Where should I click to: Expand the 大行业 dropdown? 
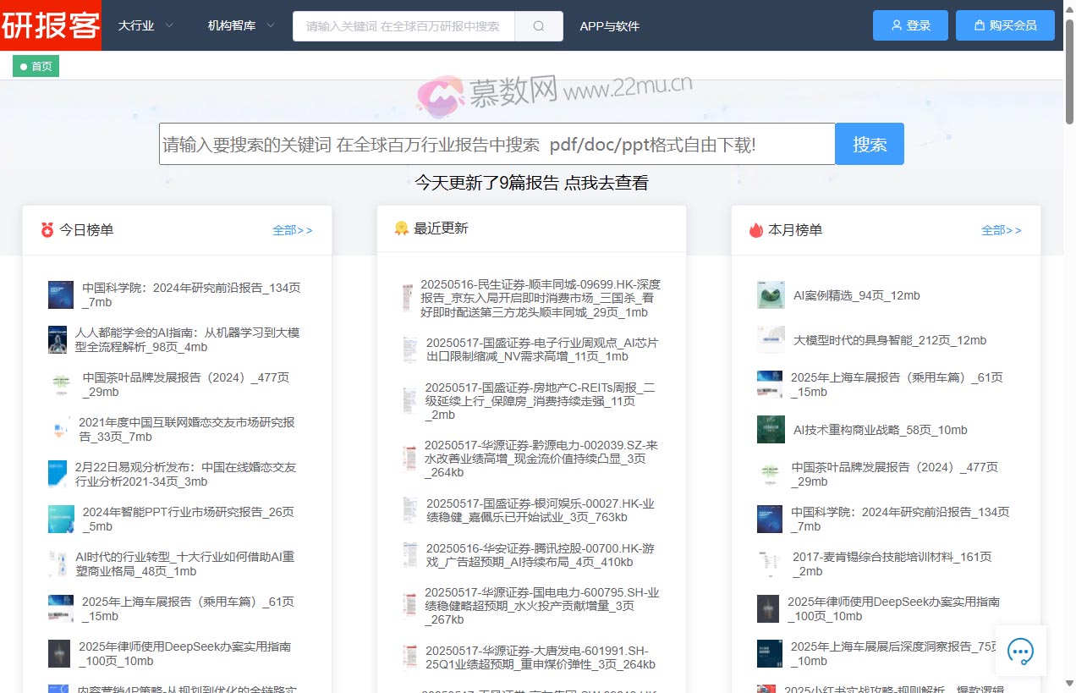pos(144,26)
